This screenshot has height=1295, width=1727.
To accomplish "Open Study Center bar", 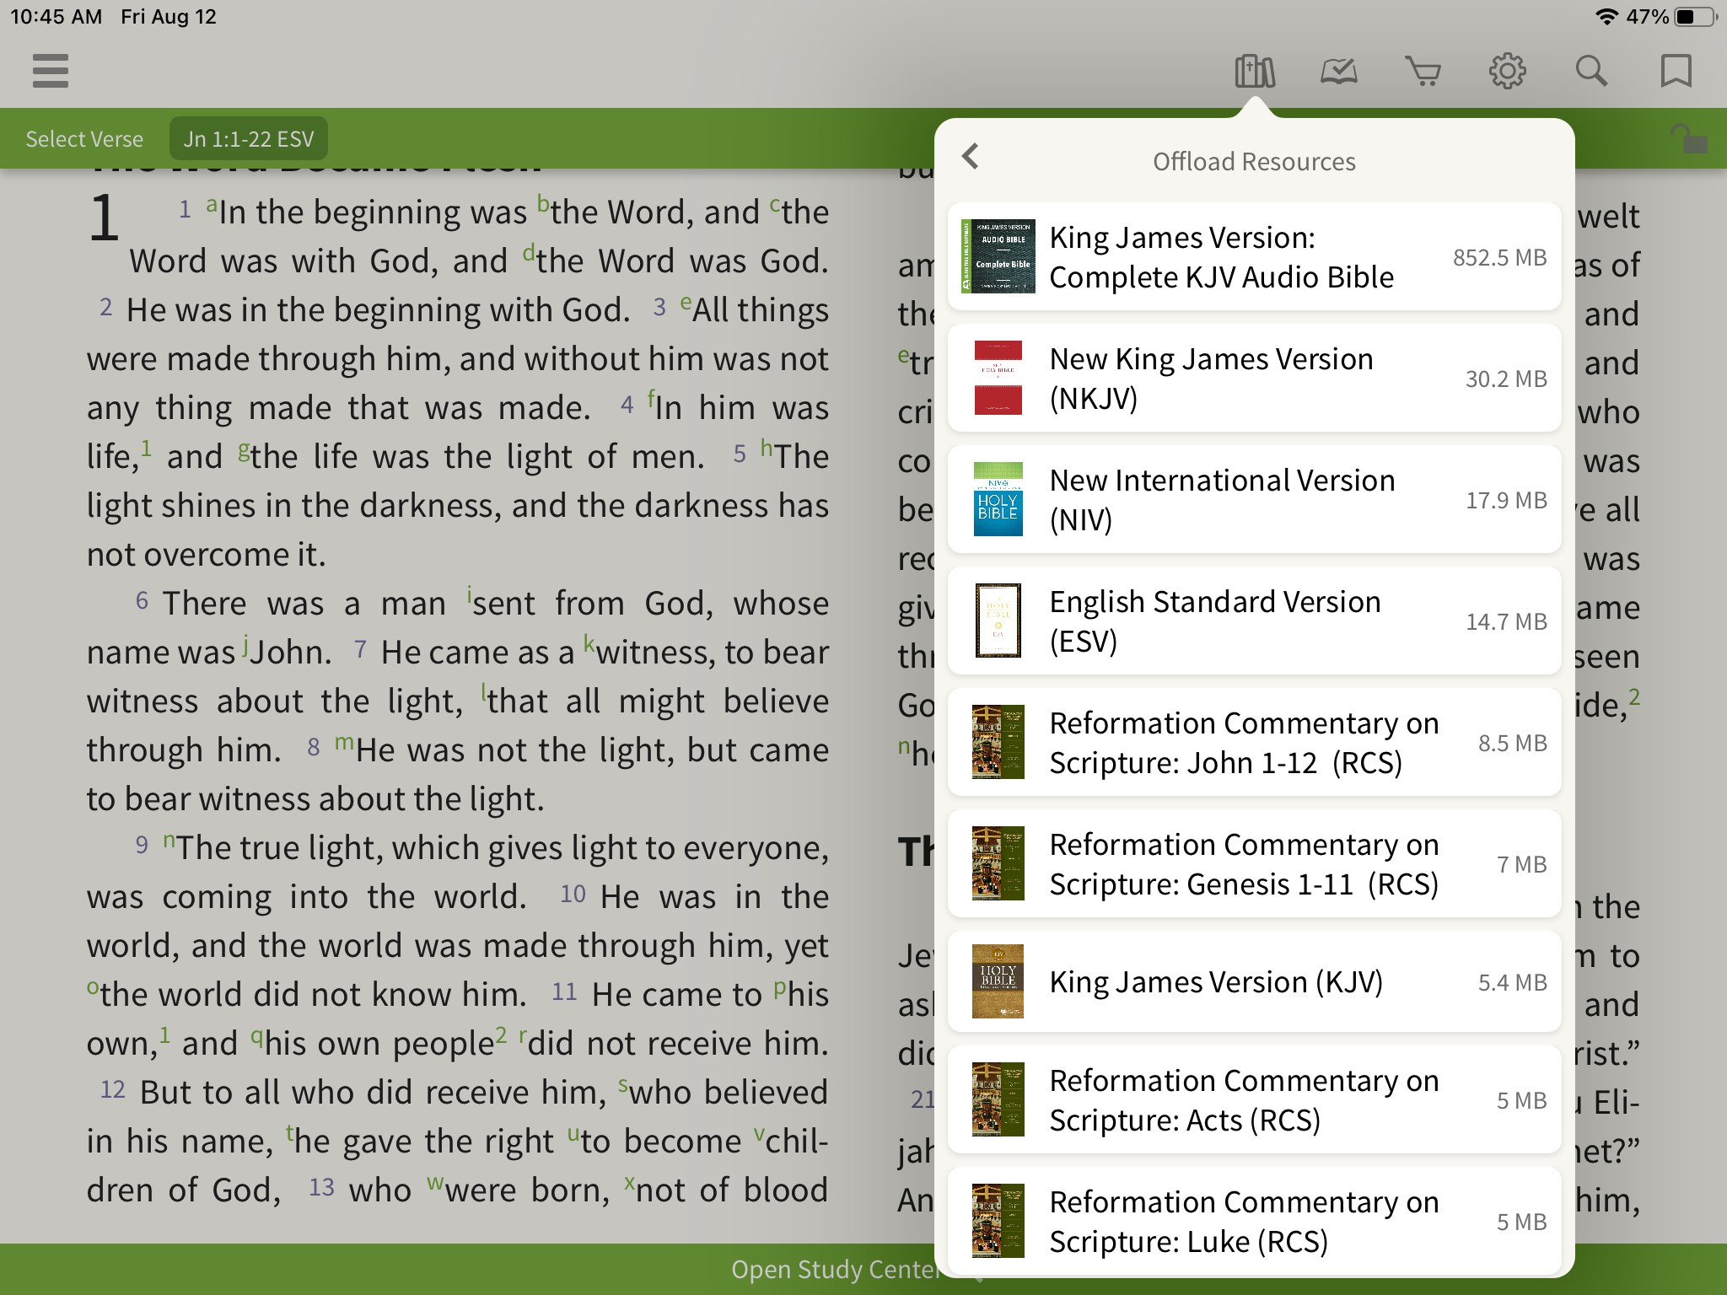I will point(835,1269).
